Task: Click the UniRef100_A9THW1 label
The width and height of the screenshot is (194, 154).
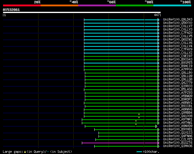Action: [178, 123]
